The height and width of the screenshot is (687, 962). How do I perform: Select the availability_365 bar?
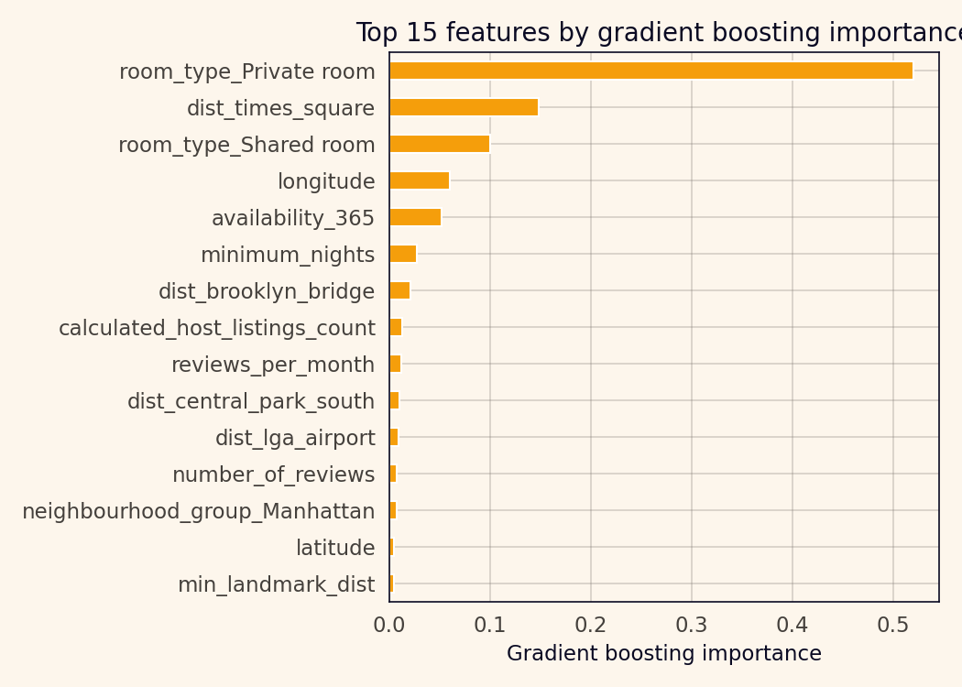[415, 217]
